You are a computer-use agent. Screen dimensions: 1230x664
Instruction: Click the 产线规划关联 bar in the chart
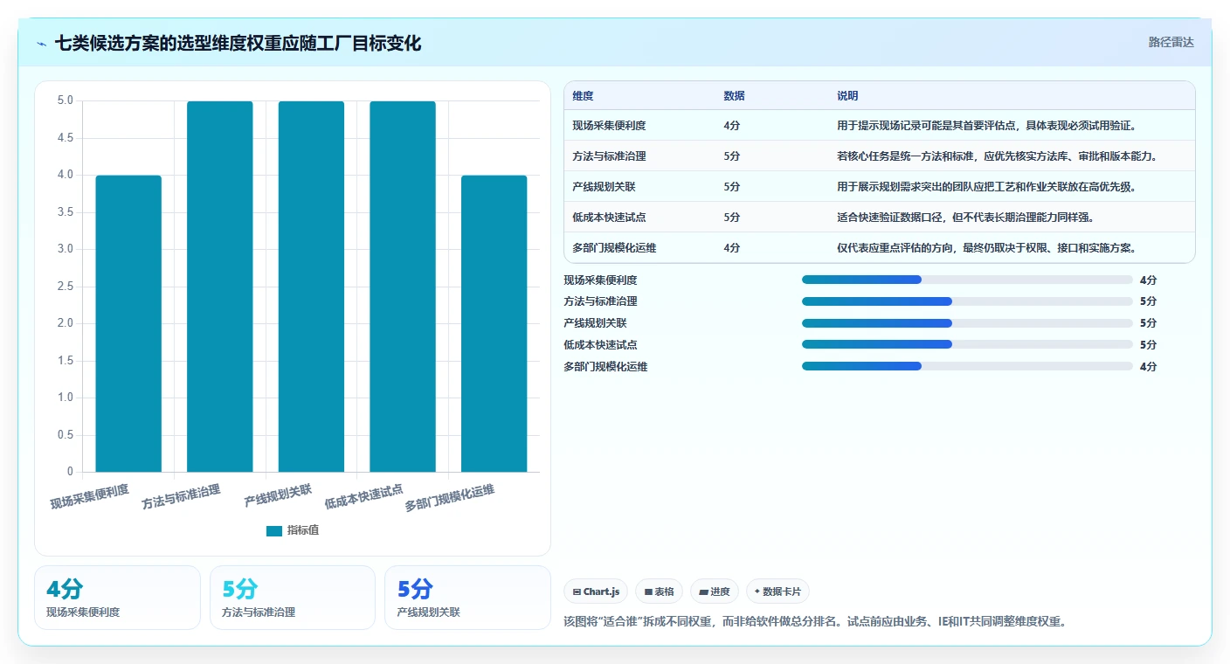point(311,287)
